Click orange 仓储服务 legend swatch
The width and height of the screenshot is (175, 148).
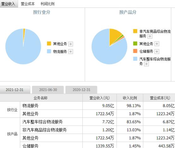[135, 51]
